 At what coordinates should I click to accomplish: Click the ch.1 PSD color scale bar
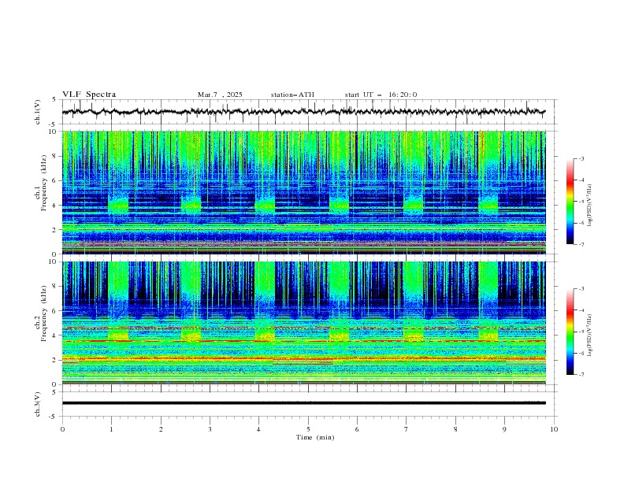click(570, 202)
